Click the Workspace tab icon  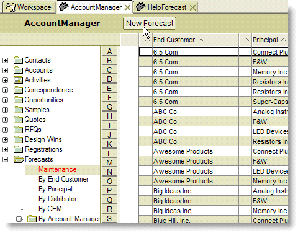point(11,7)
